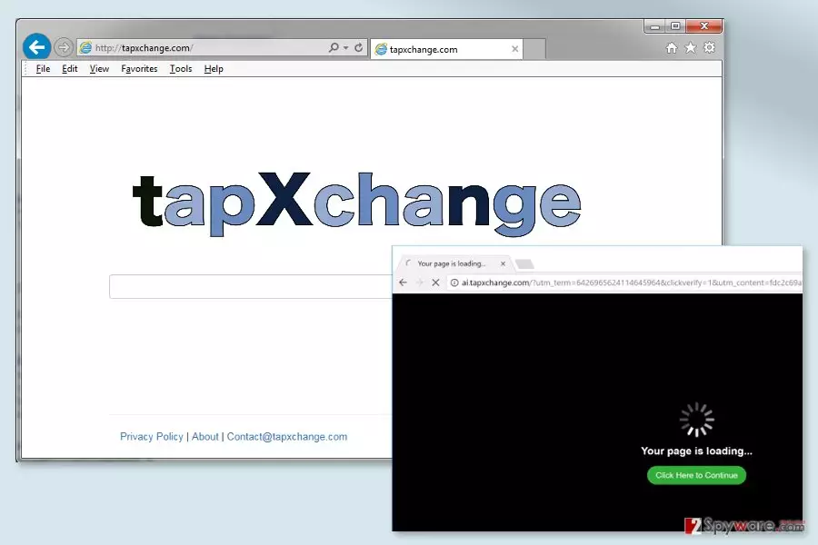
Task: Open the File menu
Action: (43, 69)
